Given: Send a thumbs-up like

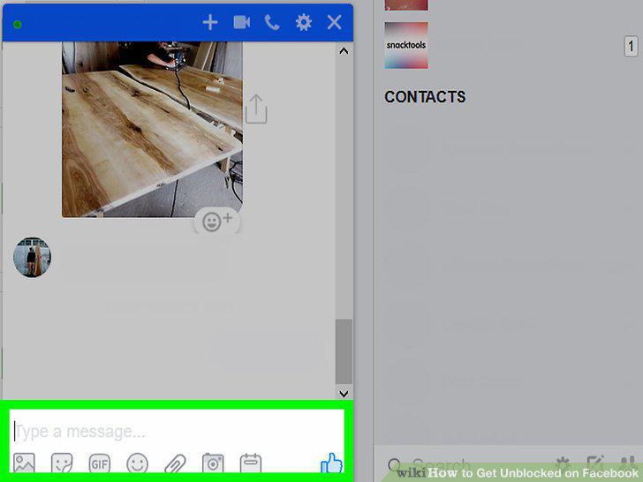Looking at the screenshot, I should pos(331,463).
